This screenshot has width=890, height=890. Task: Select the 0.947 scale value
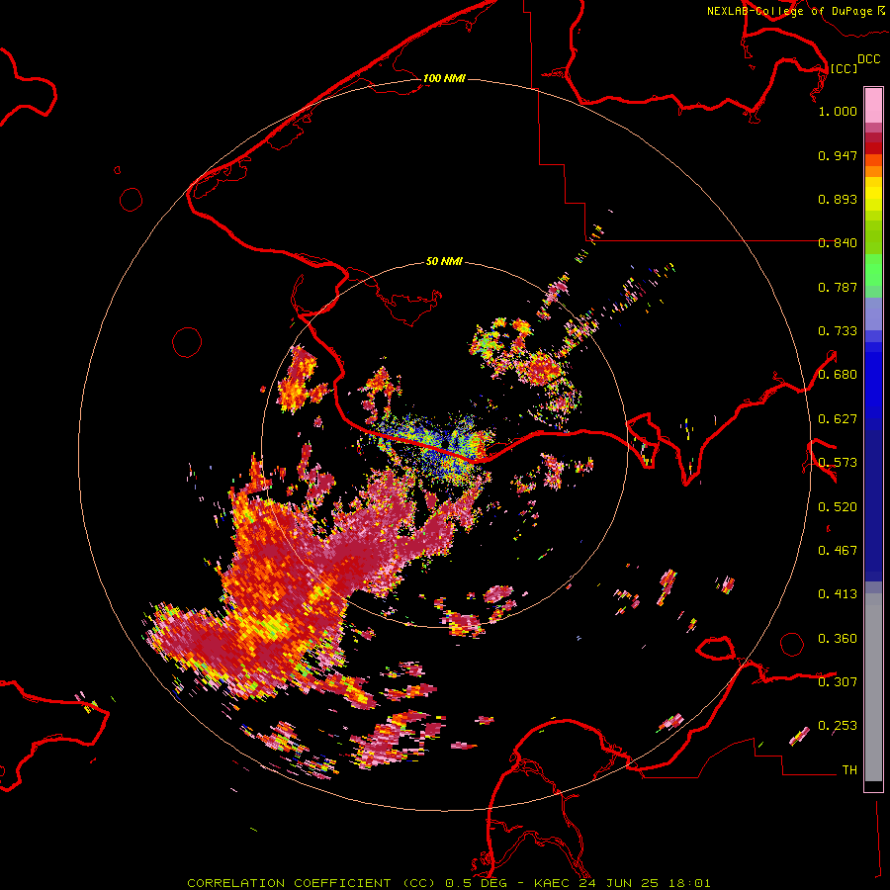(x=838, y=155)
